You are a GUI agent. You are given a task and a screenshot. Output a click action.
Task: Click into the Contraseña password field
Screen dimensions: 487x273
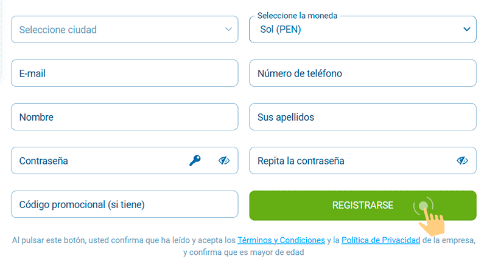(x=97, y=161)
